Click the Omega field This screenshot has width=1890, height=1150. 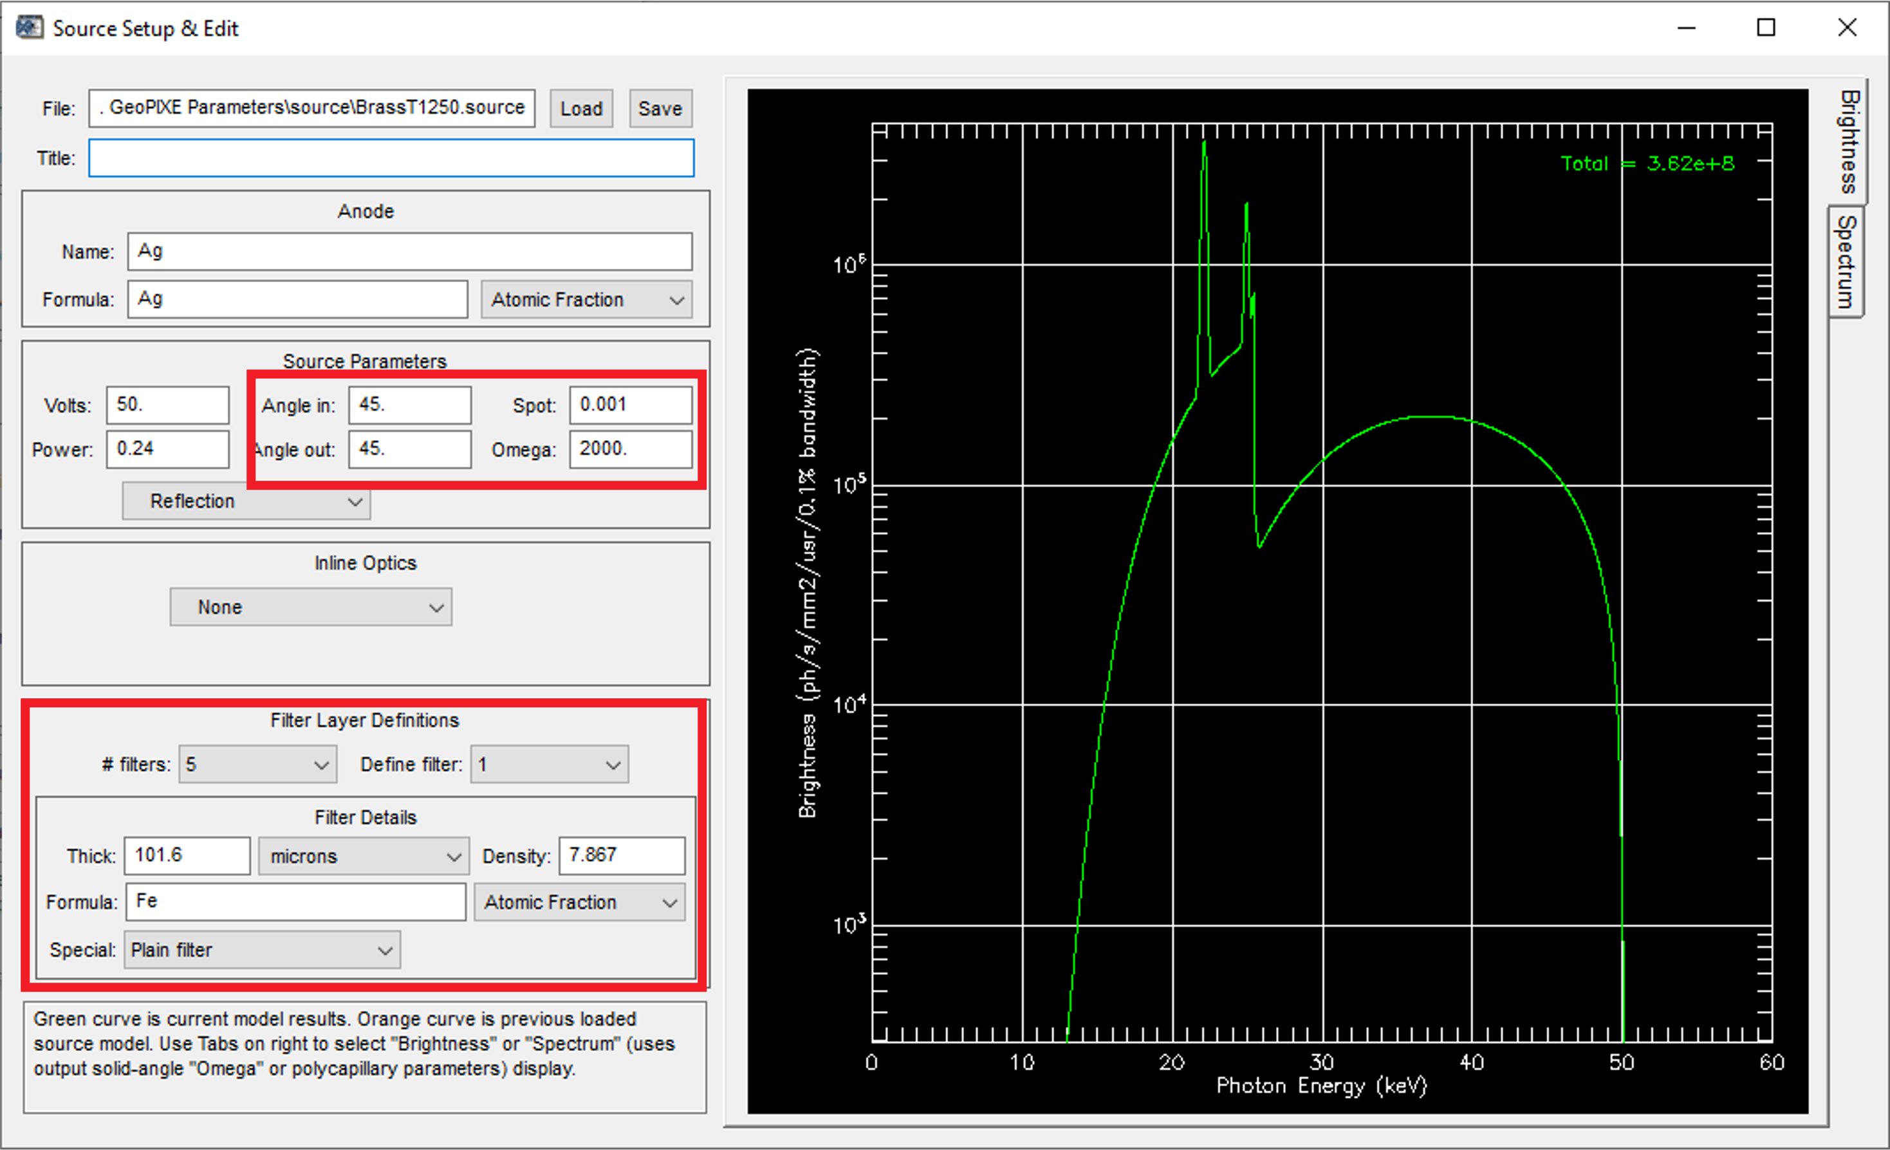631,449
